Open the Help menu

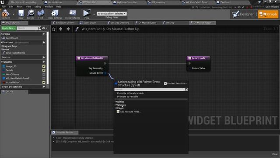59,7
